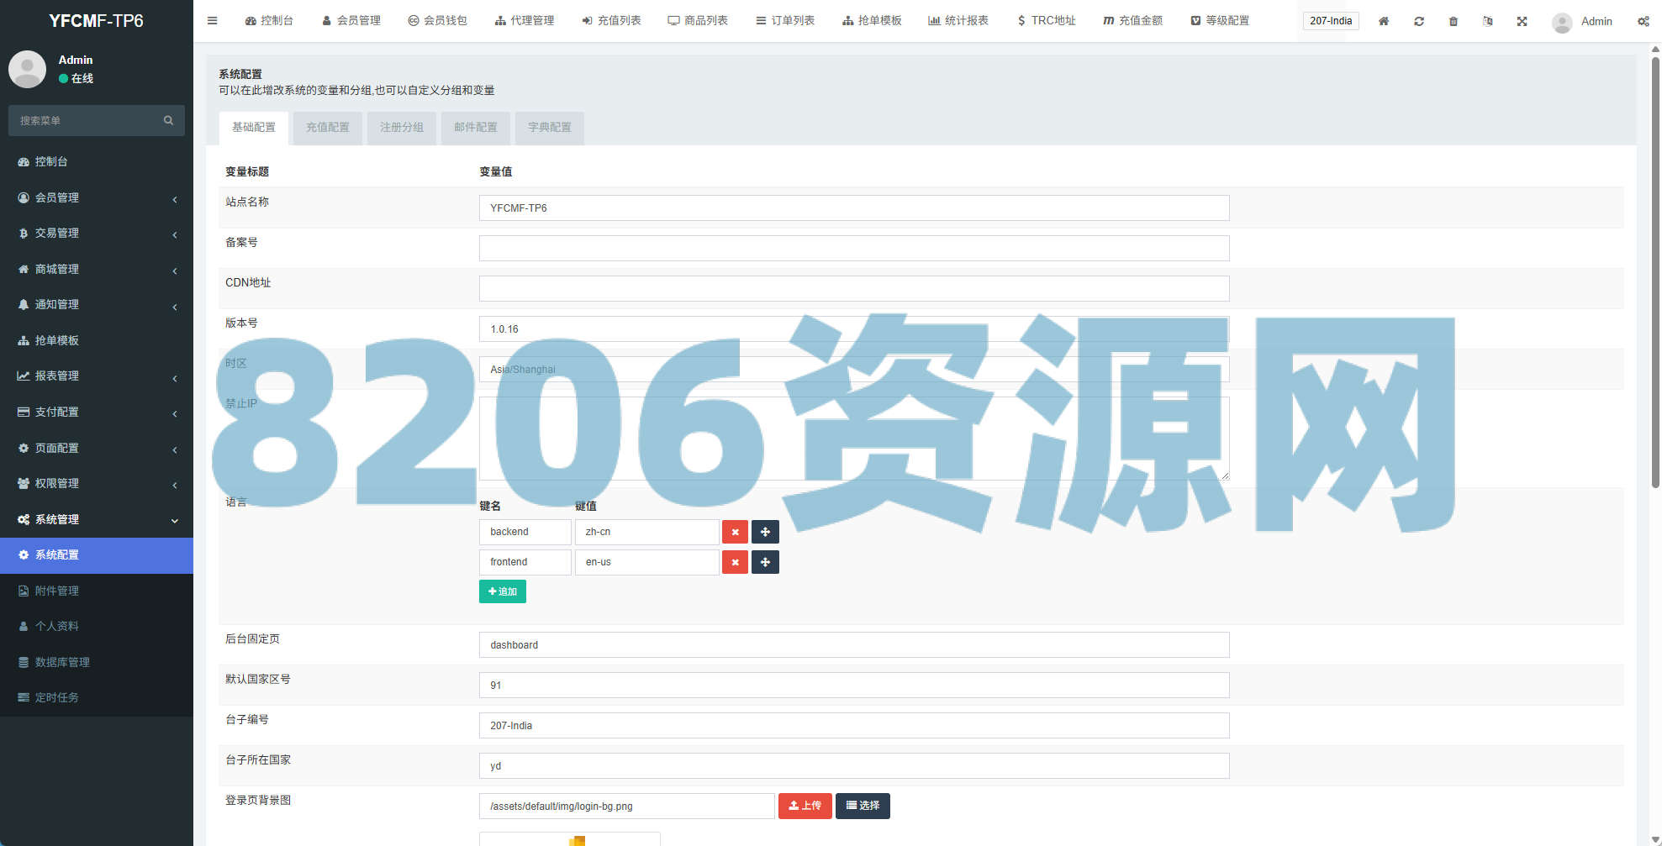Toggle fullscreen with the expand icon
The width and height of the screenshot is (1662, 846).
(x=1522, y=21)
